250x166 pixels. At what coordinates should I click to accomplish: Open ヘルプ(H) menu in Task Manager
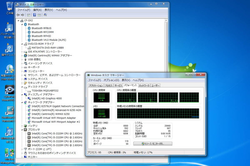pos(138,80)
